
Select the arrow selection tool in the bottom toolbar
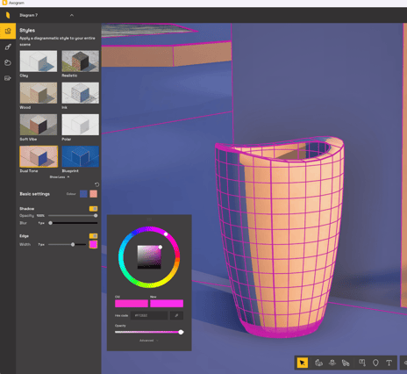pyautogui.click(x=303, y=363)
